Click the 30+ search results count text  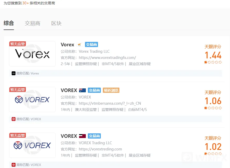26,3
